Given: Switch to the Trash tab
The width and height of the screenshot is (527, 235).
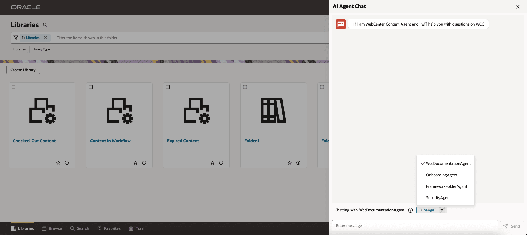Looking at the screenshot, I should click(137, 228).
